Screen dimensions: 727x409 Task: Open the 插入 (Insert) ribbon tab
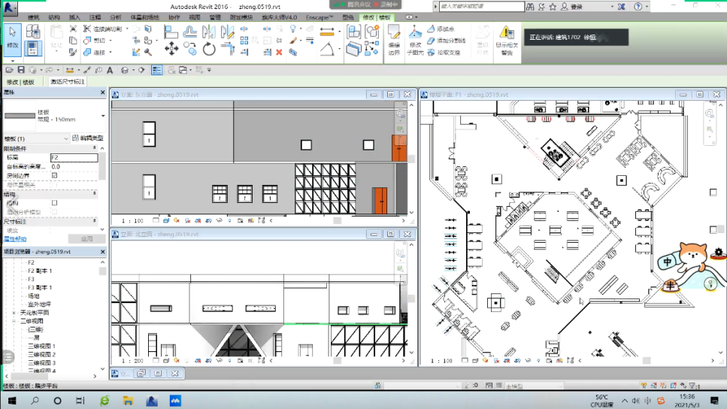[74, 17]
